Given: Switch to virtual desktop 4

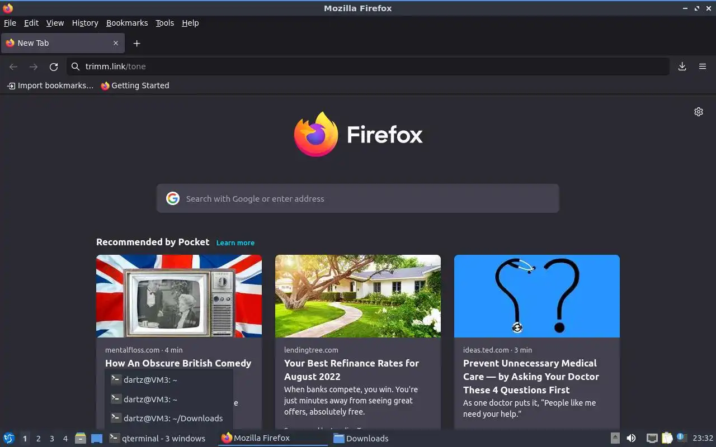Looking at the screenshot, I should [65, 439].
